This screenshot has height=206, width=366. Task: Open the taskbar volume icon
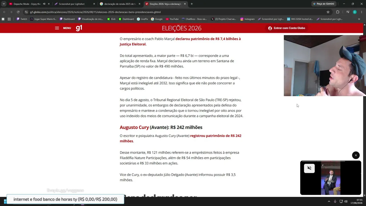(x=346, y=201)
